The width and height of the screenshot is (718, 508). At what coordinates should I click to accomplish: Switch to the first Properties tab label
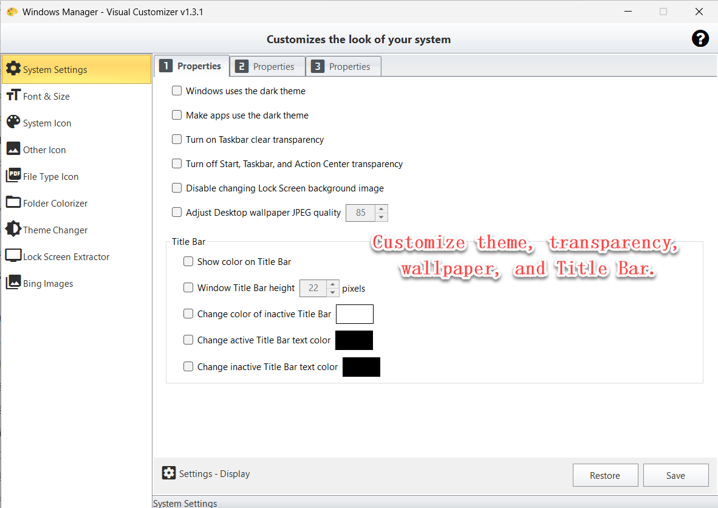[199, 66]
